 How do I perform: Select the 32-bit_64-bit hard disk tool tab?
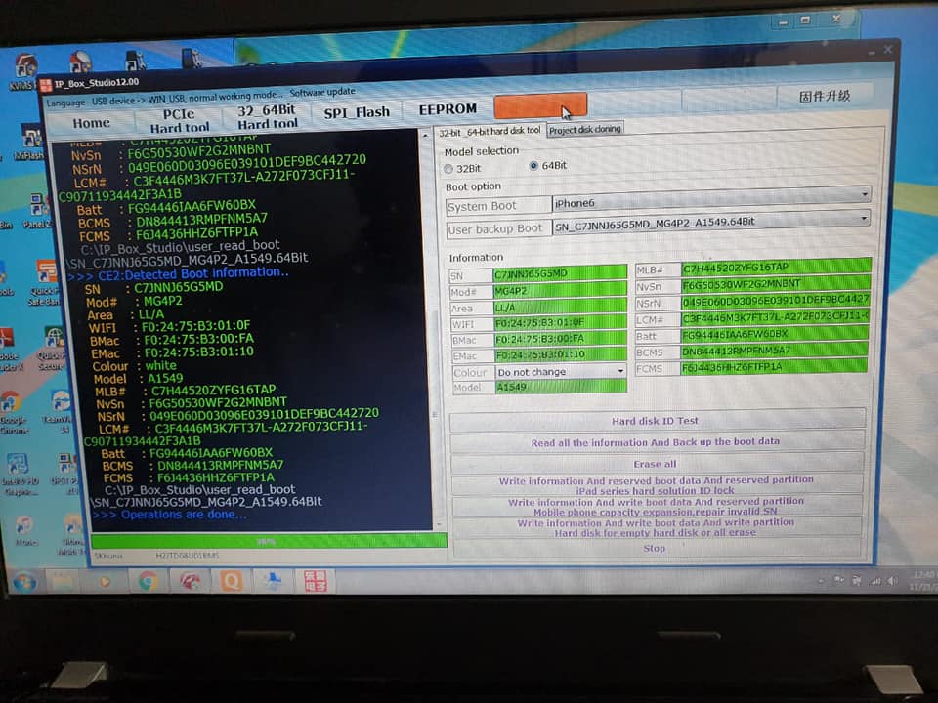[x=490, y=131]
